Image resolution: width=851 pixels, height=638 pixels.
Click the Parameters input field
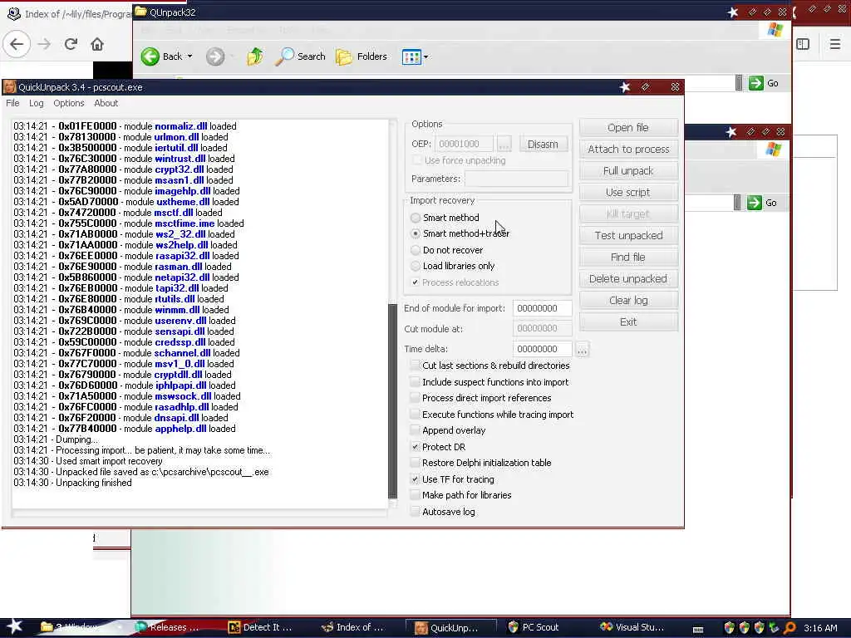(516, 179)
